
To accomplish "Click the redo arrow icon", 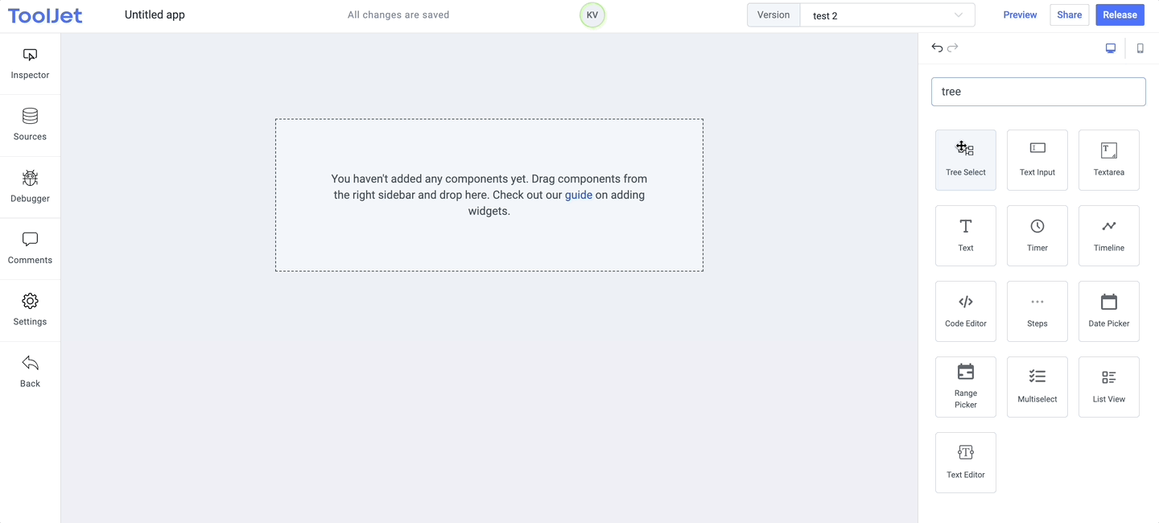I will [x=953, y=48].
